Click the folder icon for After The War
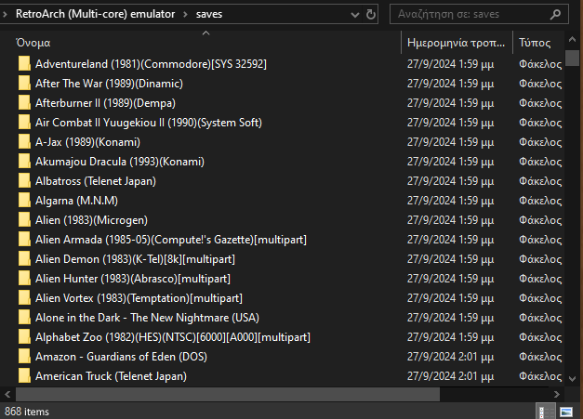Image resolution: width=583 pixels, height=419 pixels. click(x=24, y=84)
